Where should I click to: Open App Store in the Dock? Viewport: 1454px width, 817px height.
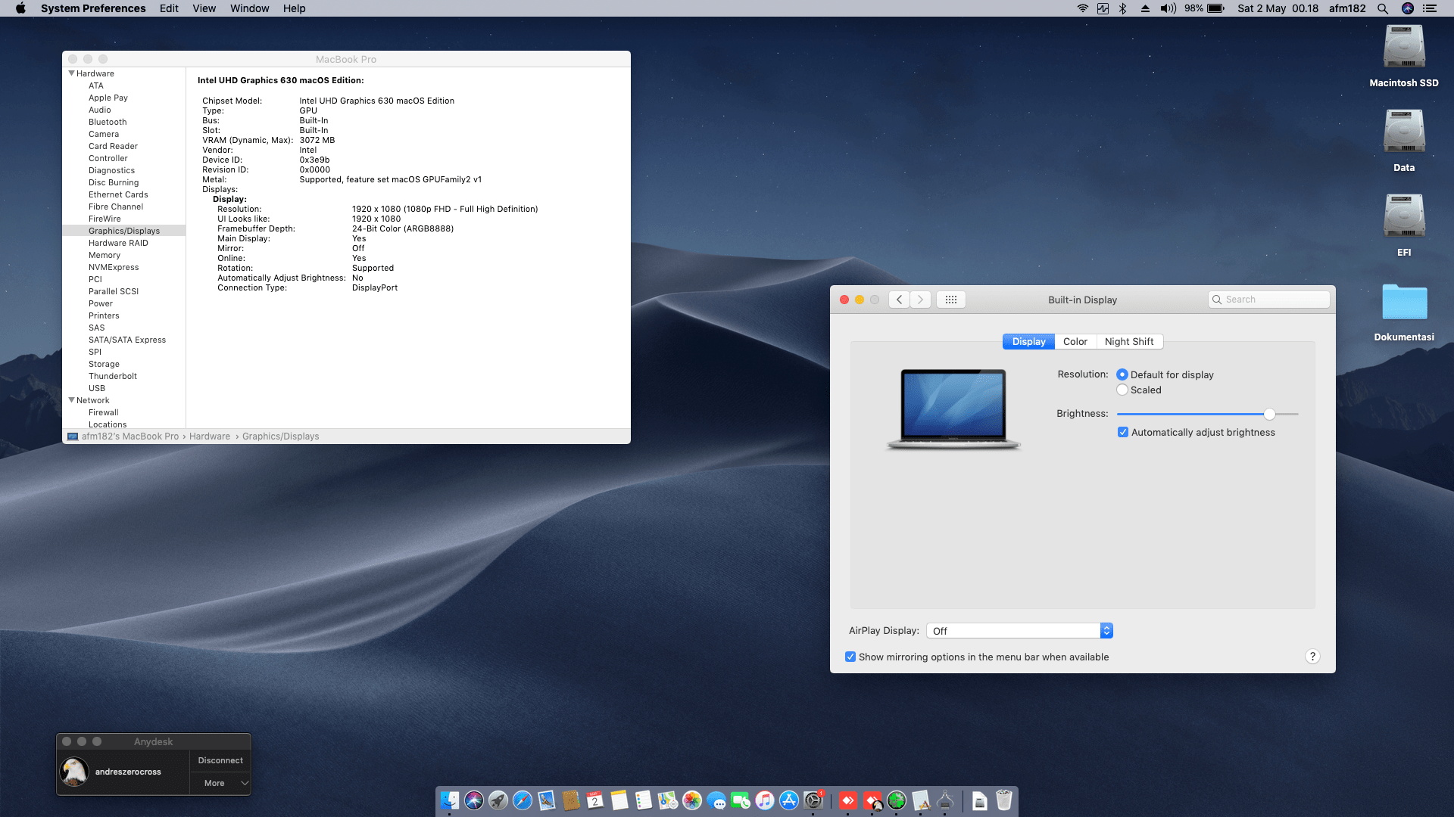point(789,800)
